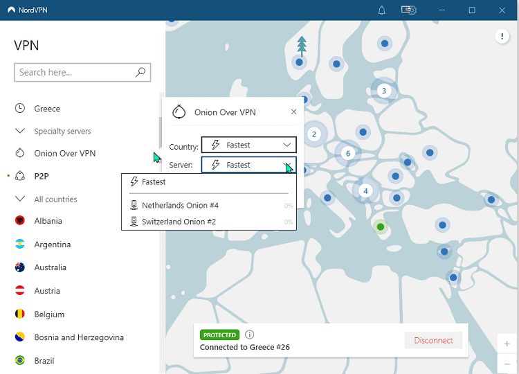
Task: Select Netherlands Onion #4 server
Action: (209, 206)
